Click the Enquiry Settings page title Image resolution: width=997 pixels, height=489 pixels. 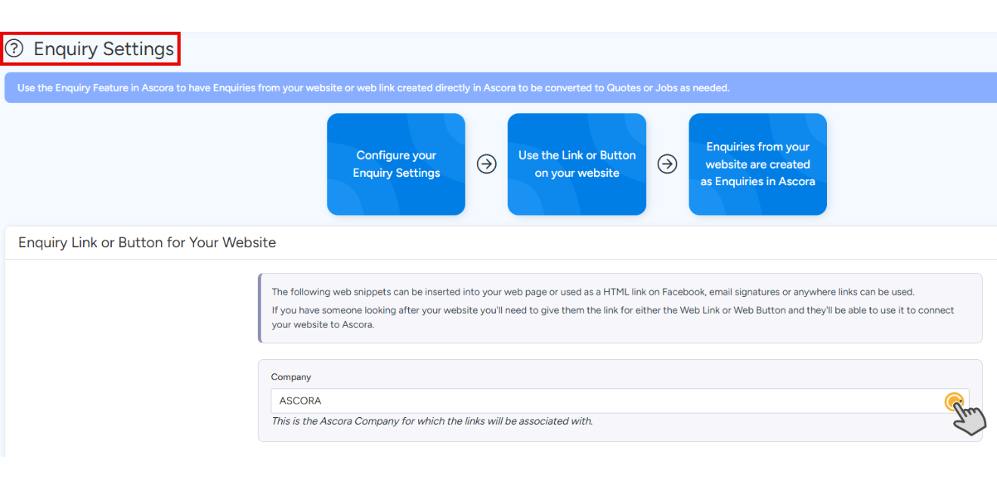pyautogui.click(x=104, y=49)
